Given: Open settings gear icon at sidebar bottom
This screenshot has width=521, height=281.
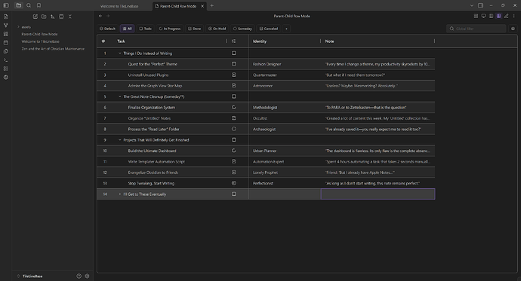Looking at the screenshot, I should coord(87,276).
